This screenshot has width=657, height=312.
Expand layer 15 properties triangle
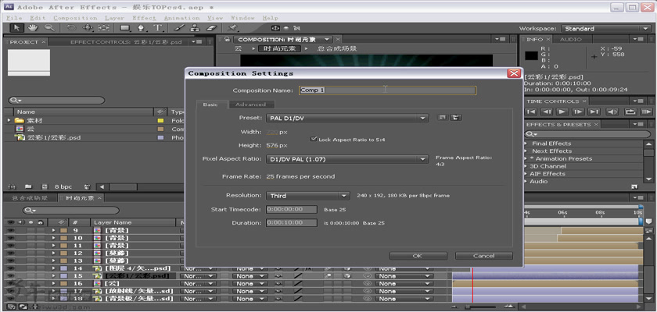click(x=53, y=276)
